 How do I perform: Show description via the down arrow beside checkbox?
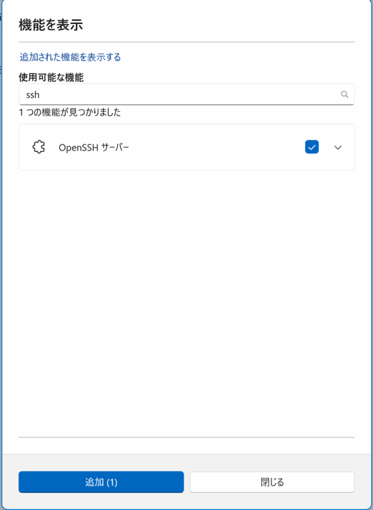coord(338,147)
